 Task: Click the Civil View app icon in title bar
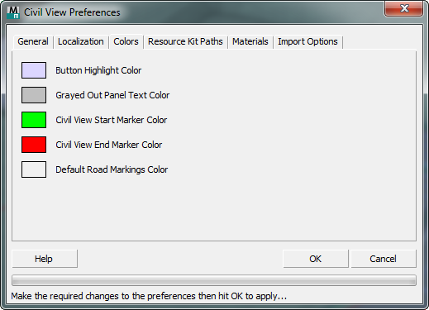click(x=13, y=12)
